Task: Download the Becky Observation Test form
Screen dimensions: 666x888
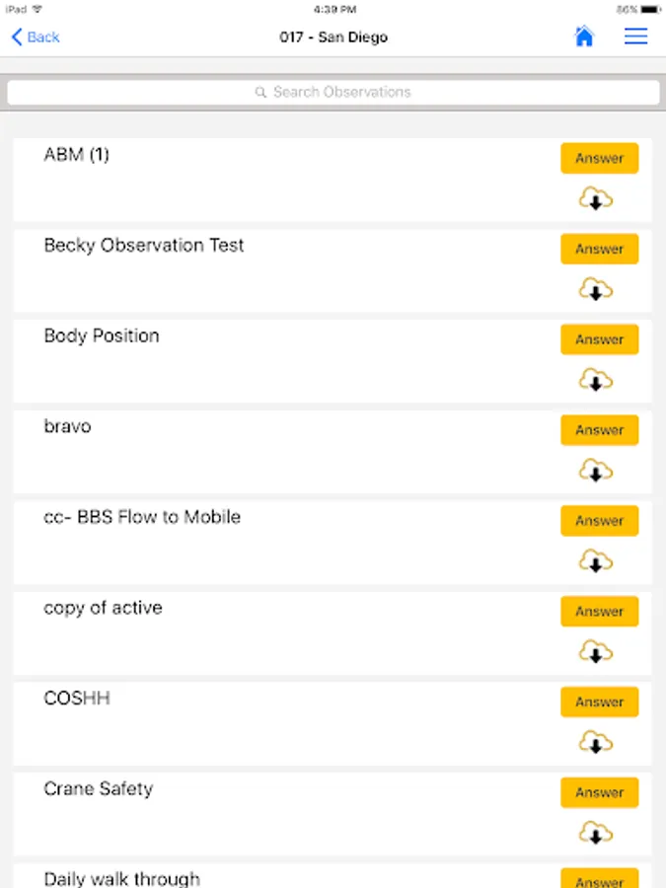Action: pyautogui.click(x=595, y=290)
